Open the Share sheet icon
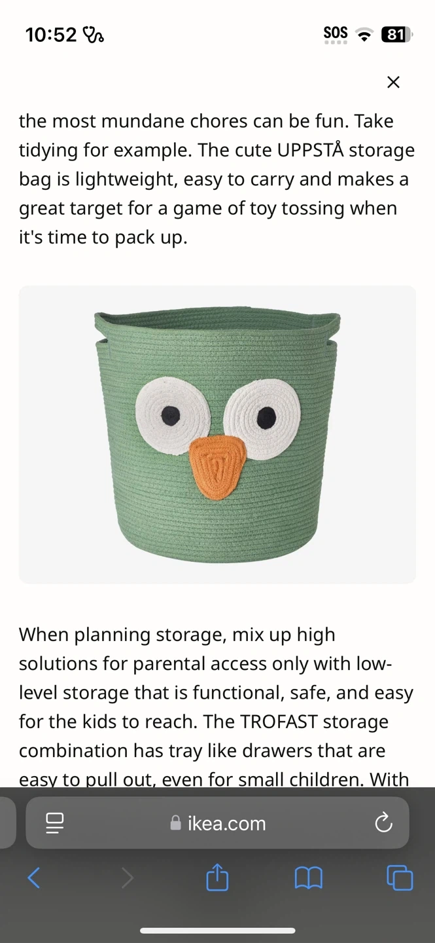 point(217,877)
